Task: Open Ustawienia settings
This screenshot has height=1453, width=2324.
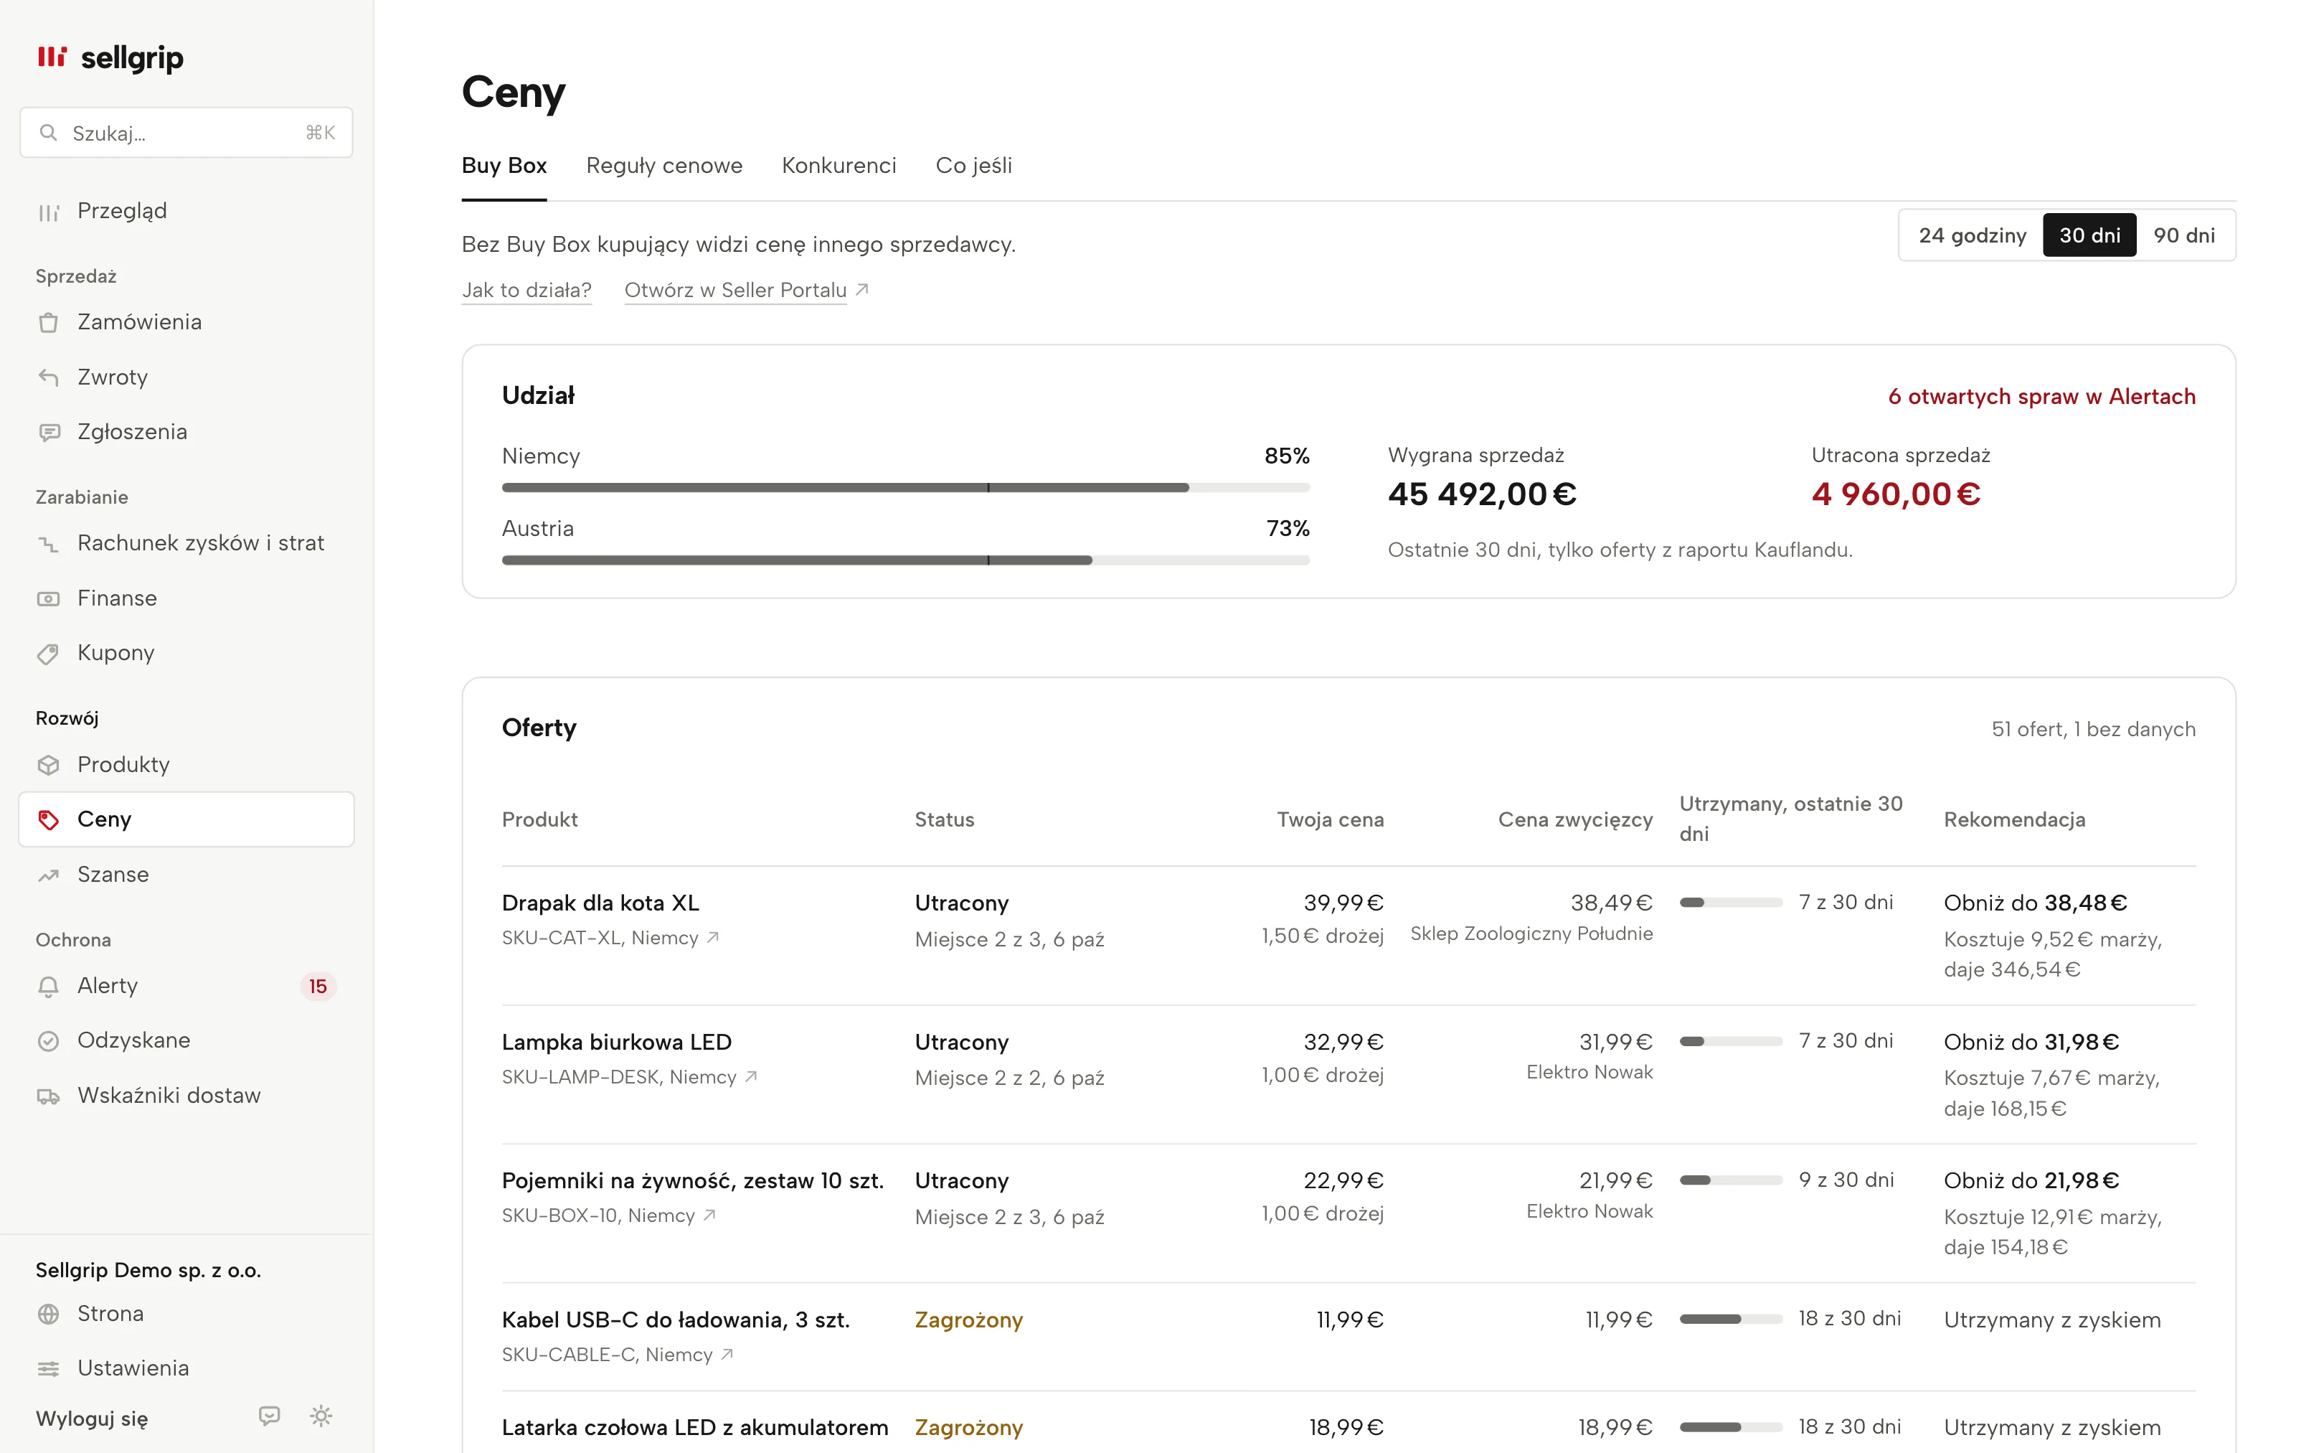Action: (x=186, y=1368)
